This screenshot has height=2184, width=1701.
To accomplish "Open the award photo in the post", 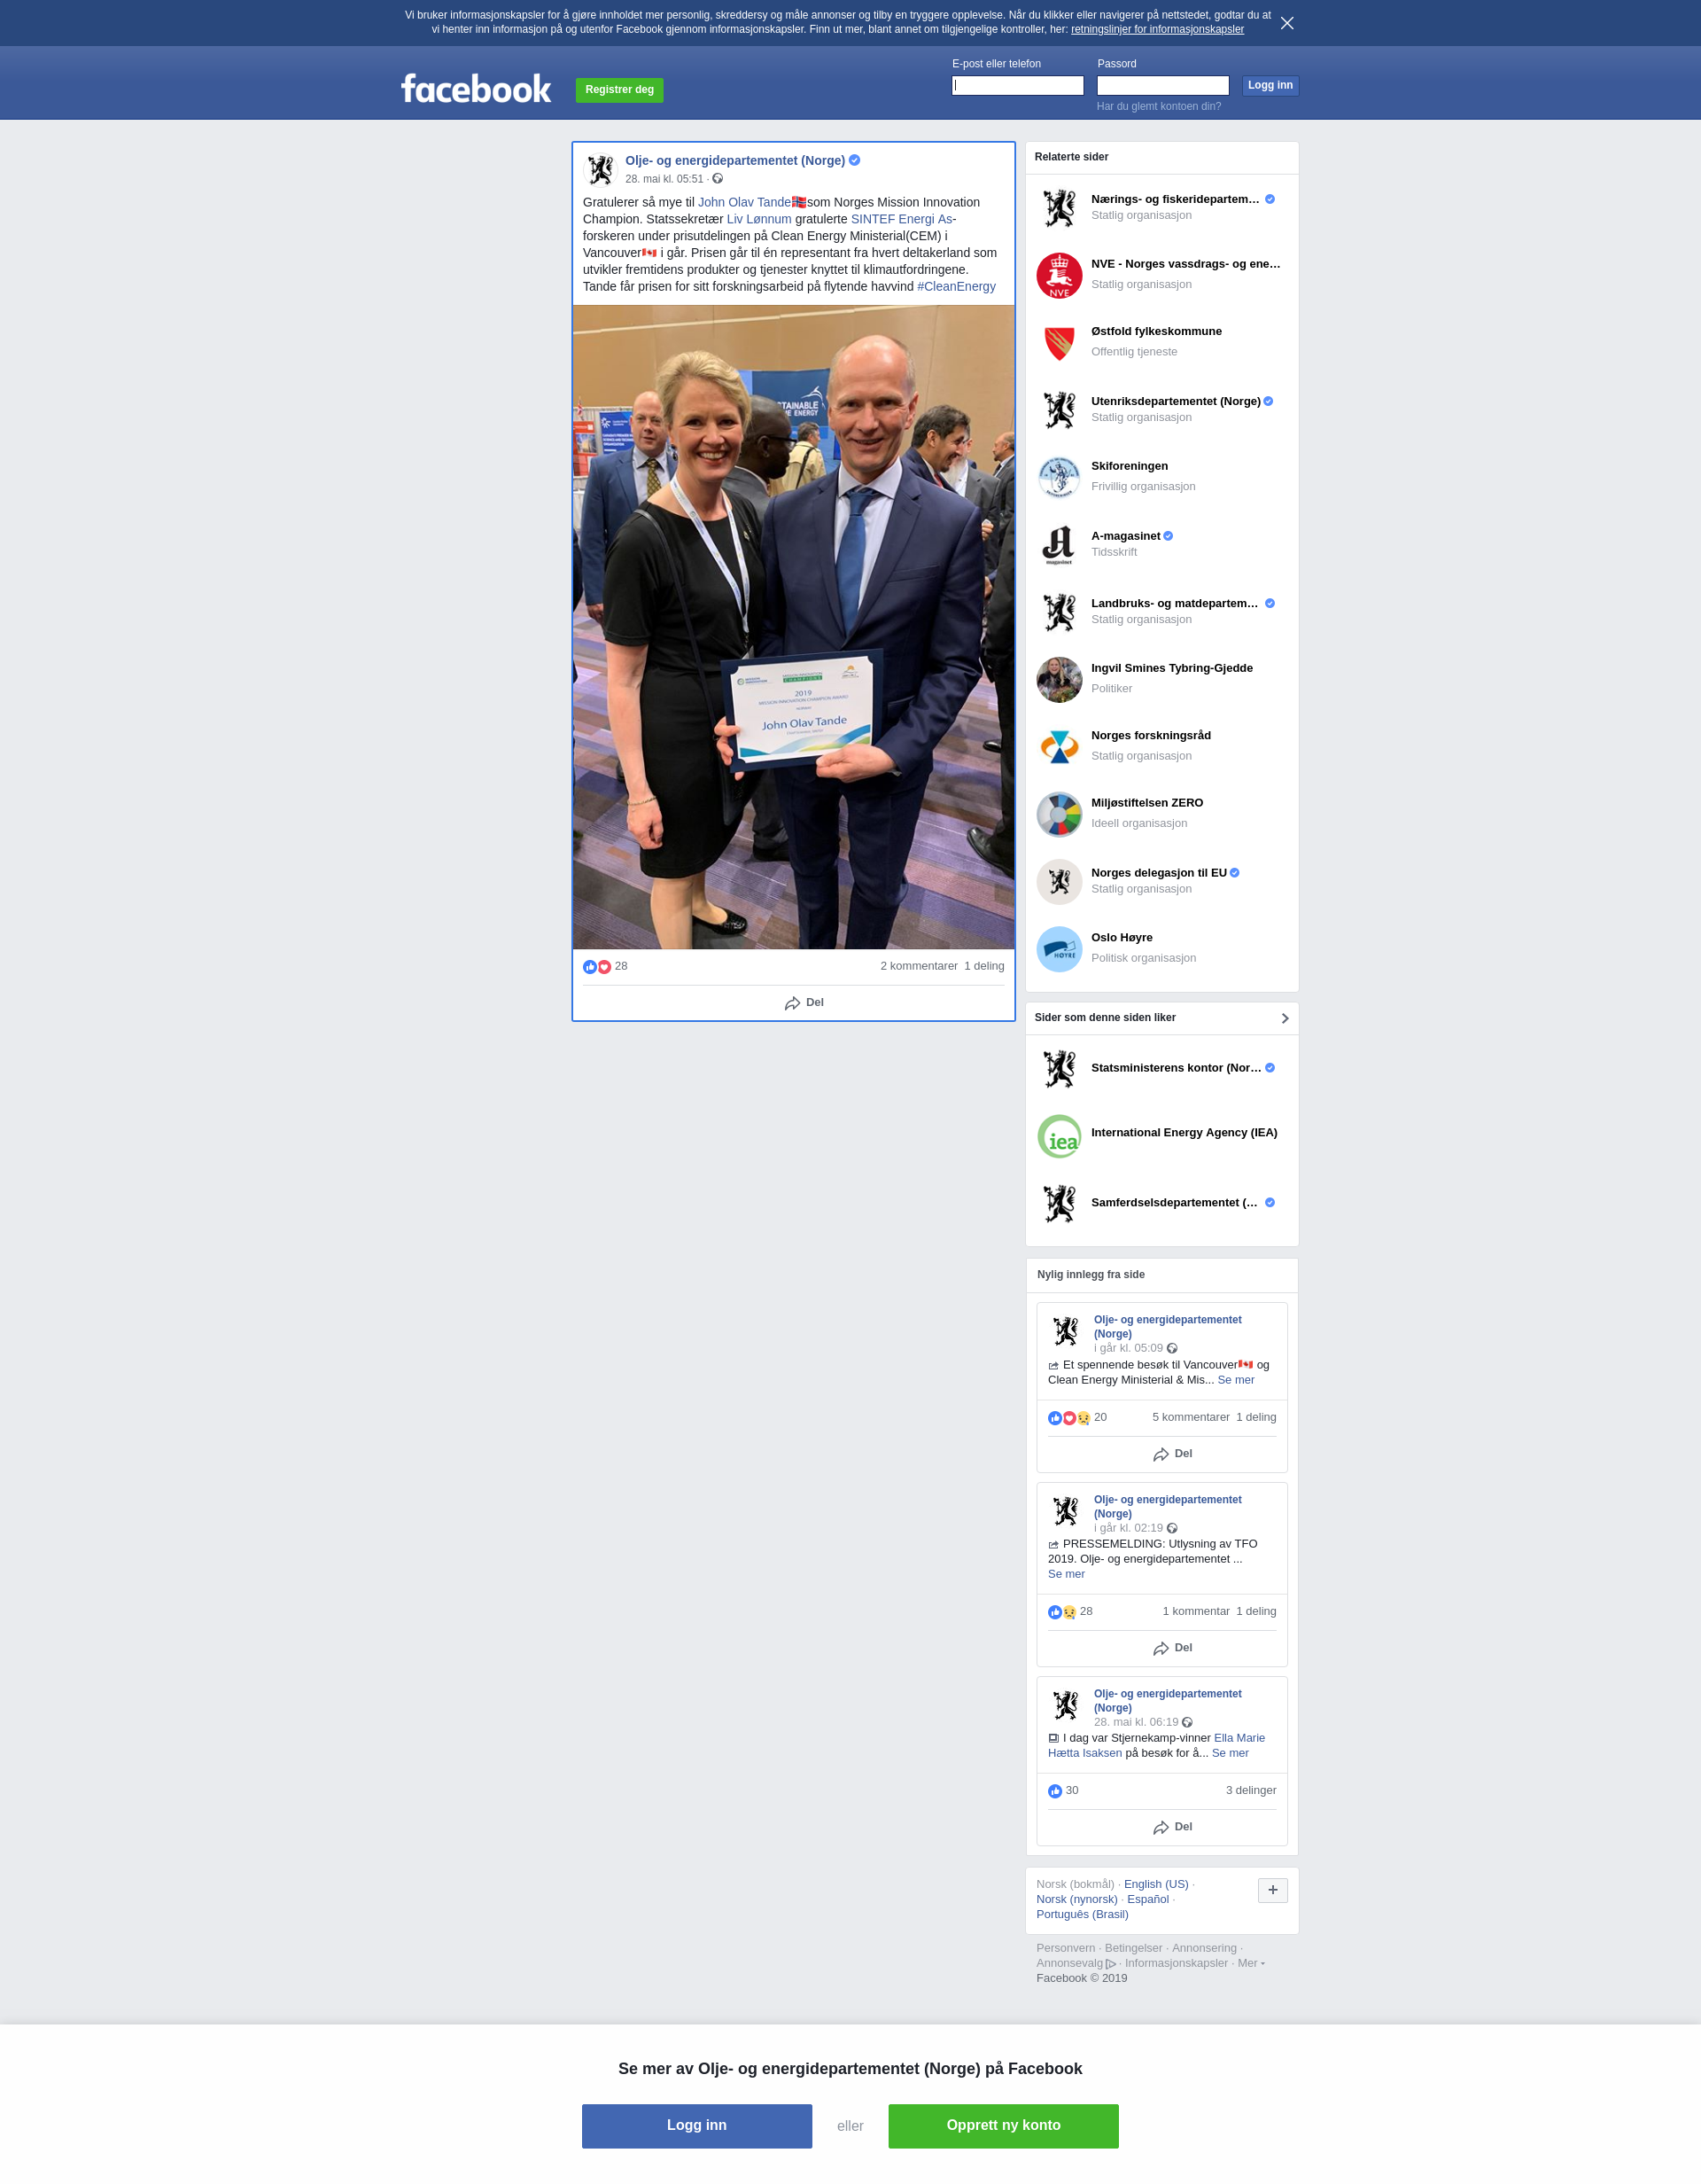I will 794,627.
